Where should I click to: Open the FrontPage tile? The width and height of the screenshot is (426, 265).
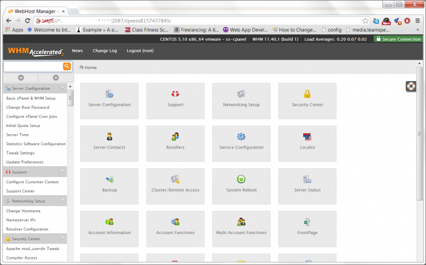307,229
